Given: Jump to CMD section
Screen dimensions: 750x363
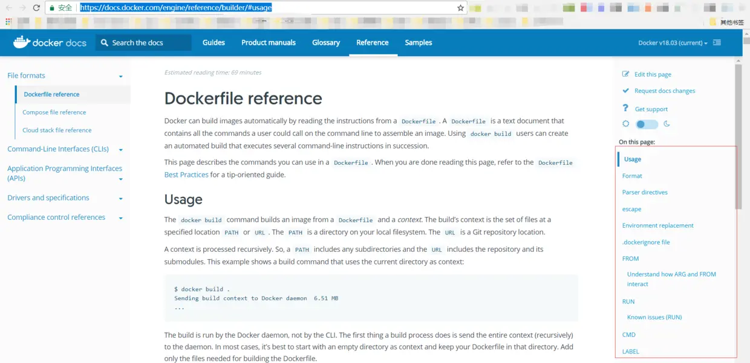Looking at the screenshot, I should (629, 335).
